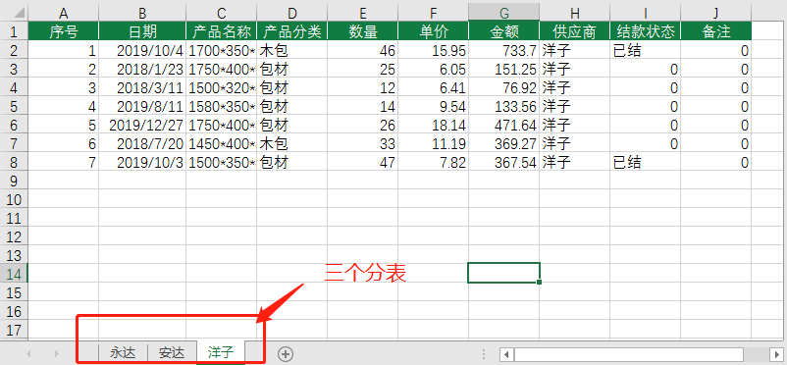Select cell containing 733.7
The image size is (787, 365).
pyautogui.click(x=504, y=50)
